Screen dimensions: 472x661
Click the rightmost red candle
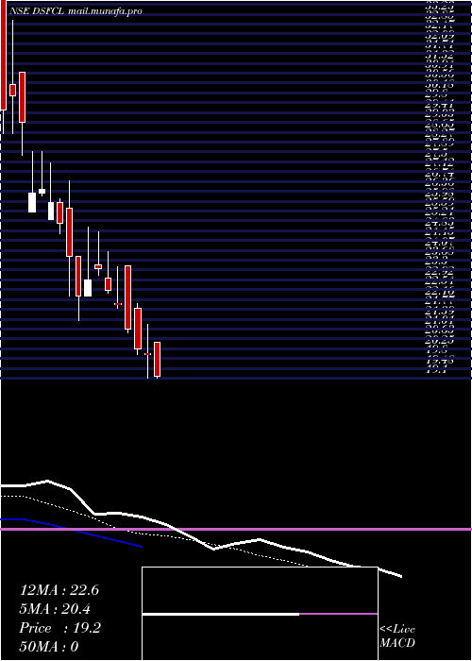click(158, 359)
